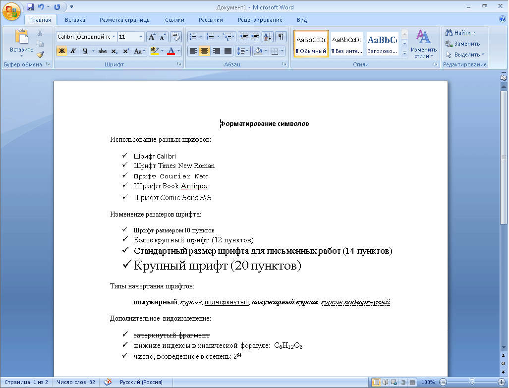The image size is (509, 388).
Task: Open the Ссылки tab
Action: [174, 20]
